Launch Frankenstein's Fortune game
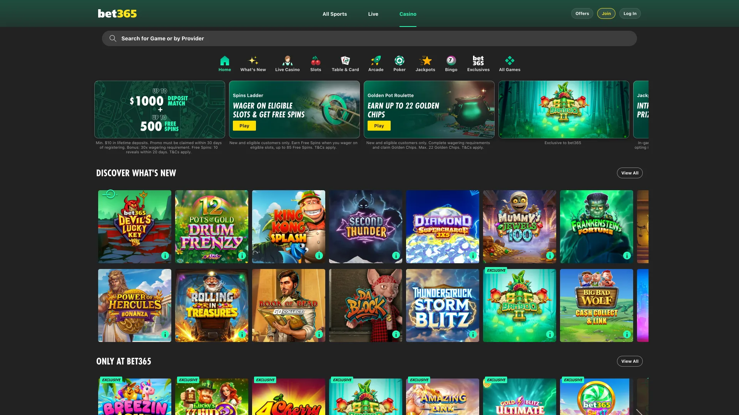739x415 pixels. click(x=597, y=227)
